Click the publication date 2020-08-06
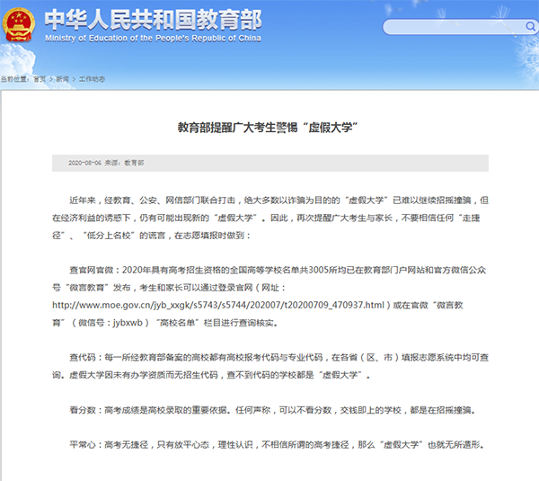The width and height of the screenshot is (539, 481). pos(84,163)
